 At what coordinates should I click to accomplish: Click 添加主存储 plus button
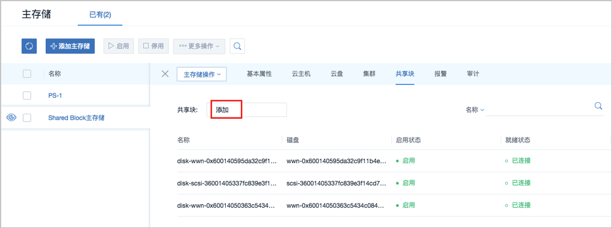tap(70, 46)
